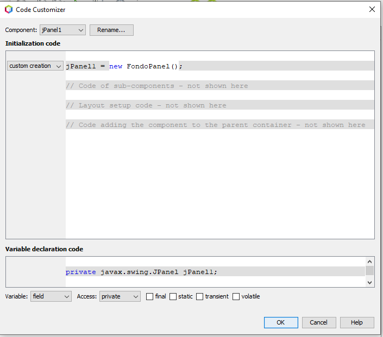
Task: Click the private javax.swing.JPanel declaration line
Action: tap(215, 271)
